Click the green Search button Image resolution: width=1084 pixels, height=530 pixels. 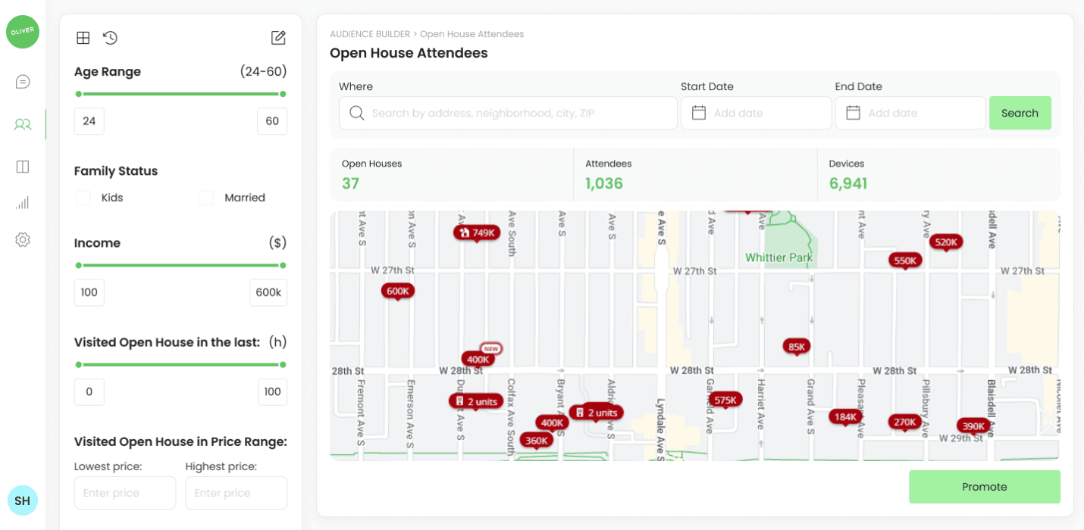(x=1020, y=113)
